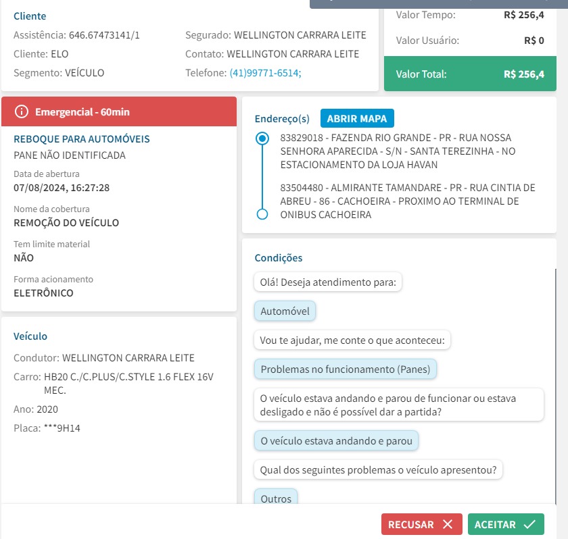Click the Fazenda Rio Grande origin address

[x=398, y=151]
